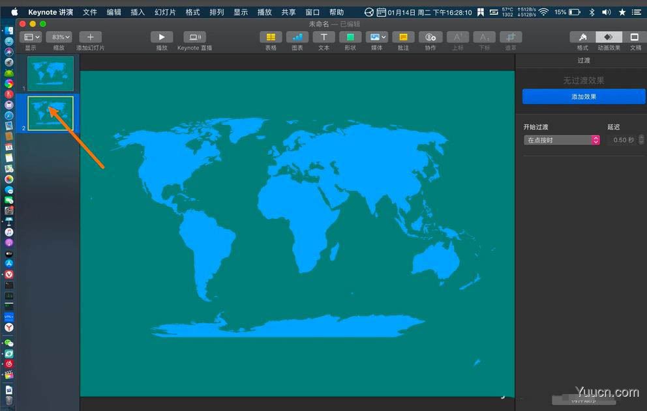Open the 格式 menu in the menu bar
The image size is (647, 411).
[x=192, y=12]
